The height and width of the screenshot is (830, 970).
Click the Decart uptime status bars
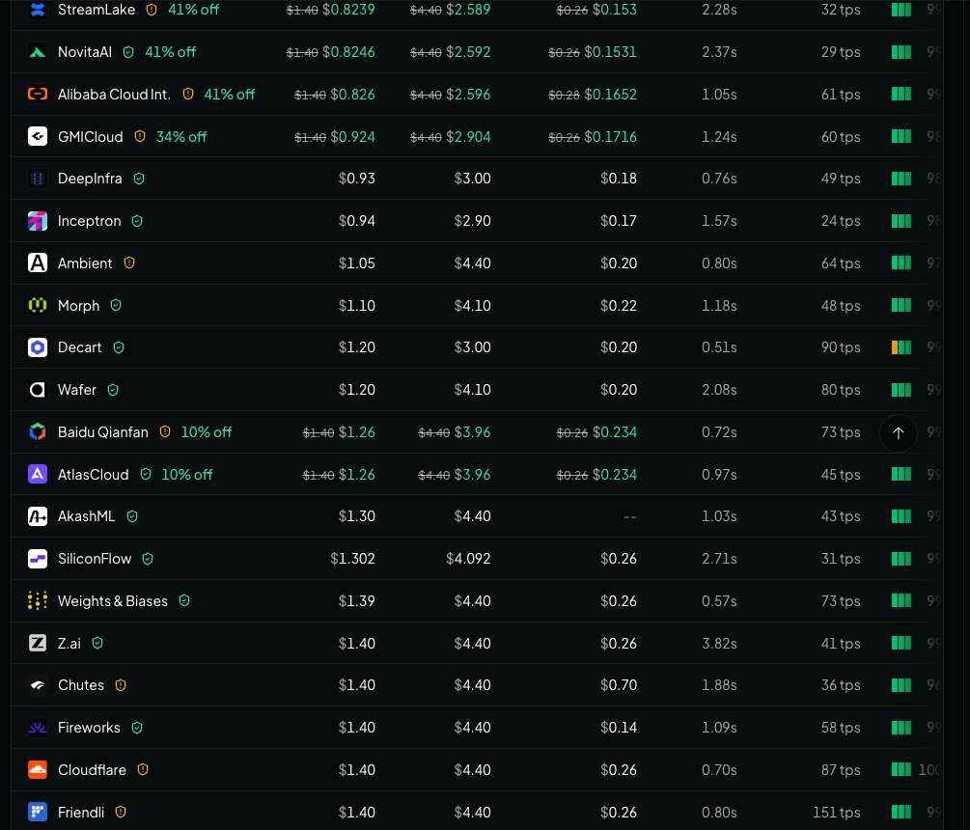click(x=901, y=347)
